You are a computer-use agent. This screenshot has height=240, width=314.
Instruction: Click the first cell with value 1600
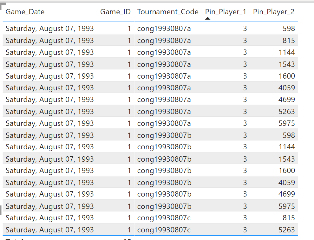[287, 76]
